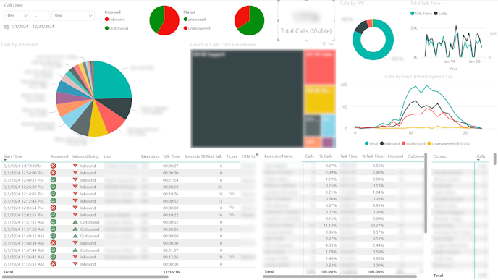The image size is (498, 280).
Task: Click the red unanswered icon in 12:54:00 PM row
Action: pos(54,173)
